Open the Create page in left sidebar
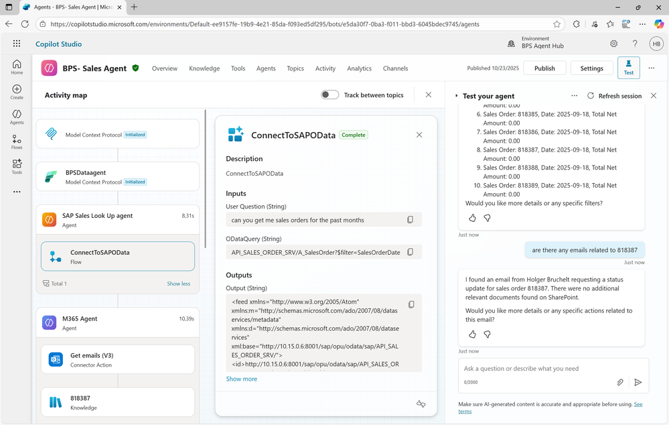This screenshot has width=669, height=425. click(x=17, y=92)
